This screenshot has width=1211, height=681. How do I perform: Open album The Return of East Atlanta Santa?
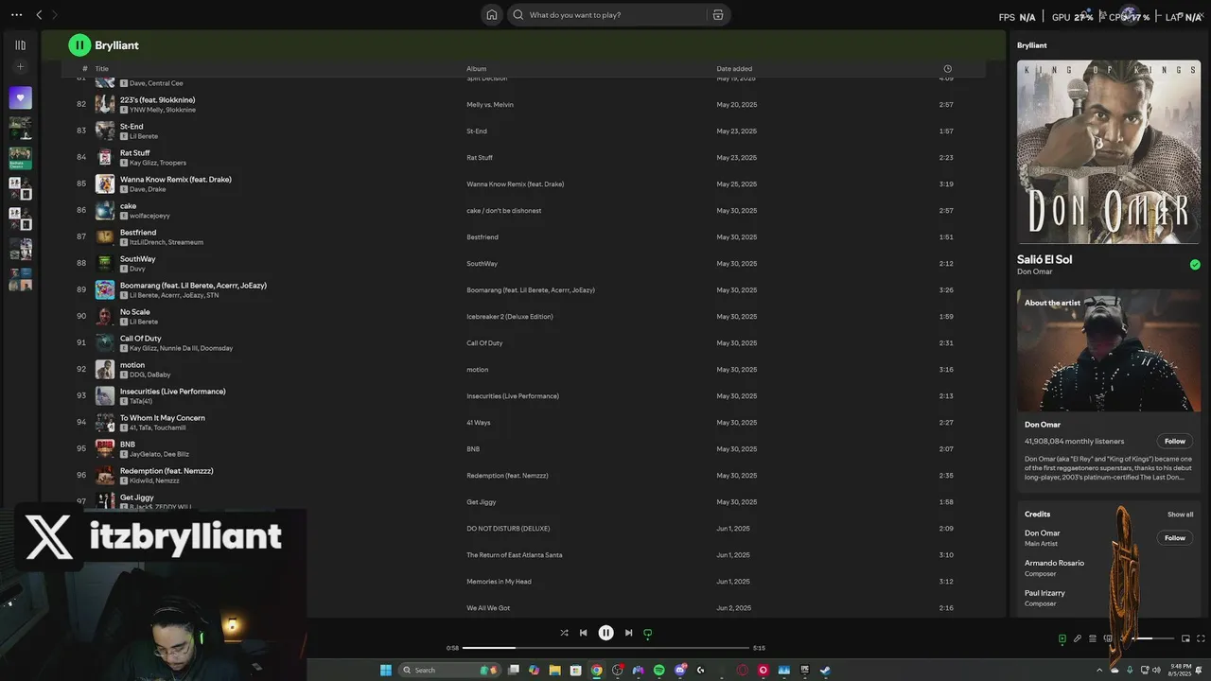(x=514, y=555)
